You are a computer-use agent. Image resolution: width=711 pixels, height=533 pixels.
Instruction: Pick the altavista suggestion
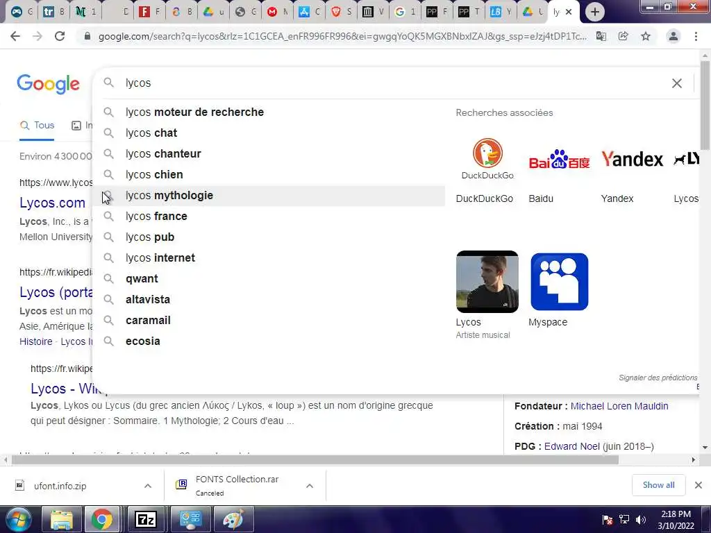click(269, 300)
